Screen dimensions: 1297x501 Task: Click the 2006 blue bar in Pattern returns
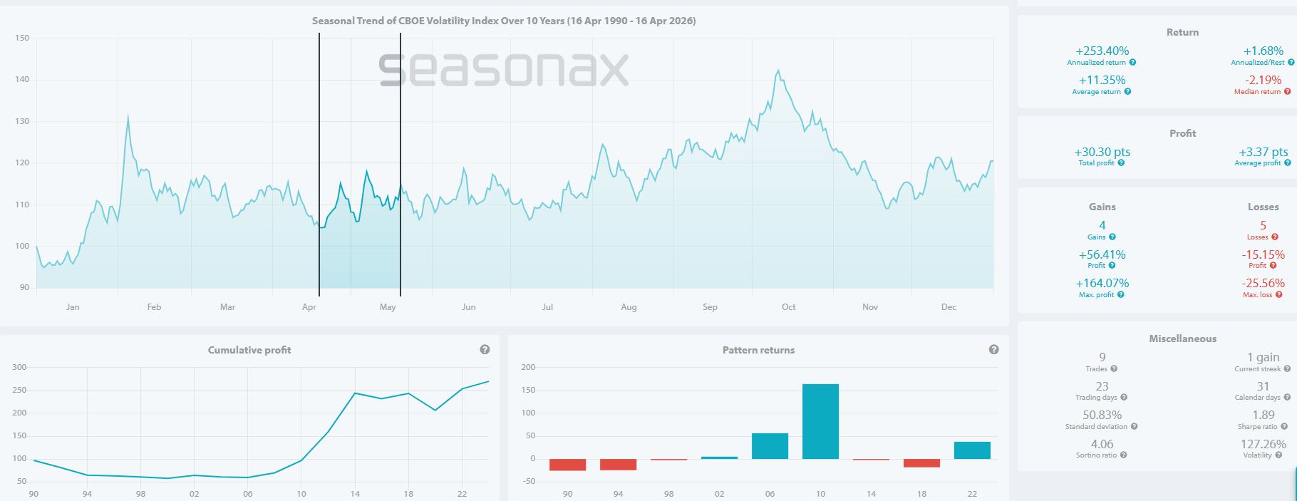pos(770,446)
